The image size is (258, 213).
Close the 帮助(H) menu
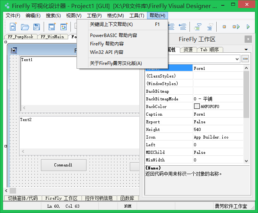click(x=157, y=16)
